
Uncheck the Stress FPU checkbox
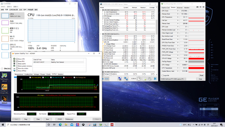pyautogui.click(x=17, y=61)
